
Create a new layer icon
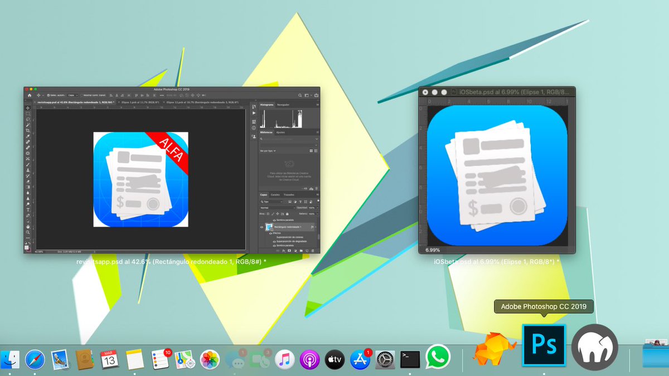(x=307, y=251)
